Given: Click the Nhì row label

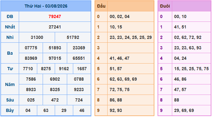Looking at the screenshot, I should [10, 37].
